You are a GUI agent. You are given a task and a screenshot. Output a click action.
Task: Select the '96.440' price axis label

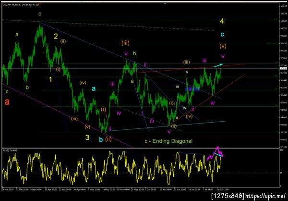(283, 80)
